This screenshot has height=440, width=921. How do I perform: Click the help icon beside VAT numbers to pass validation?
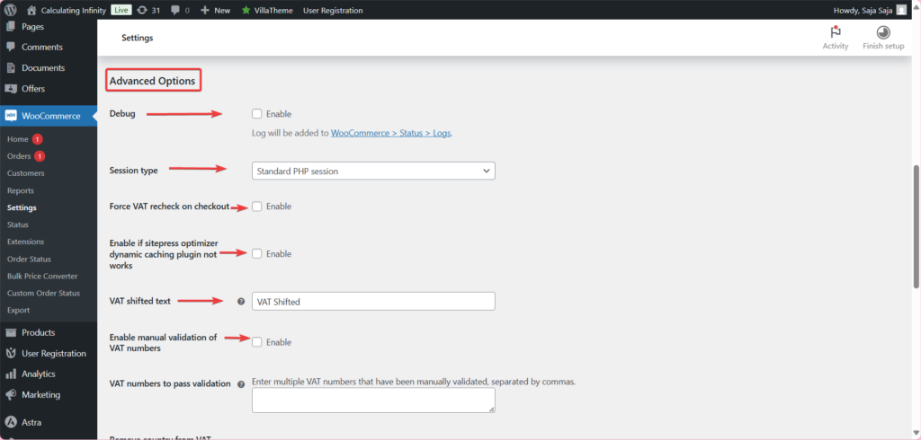click(241, 384)
